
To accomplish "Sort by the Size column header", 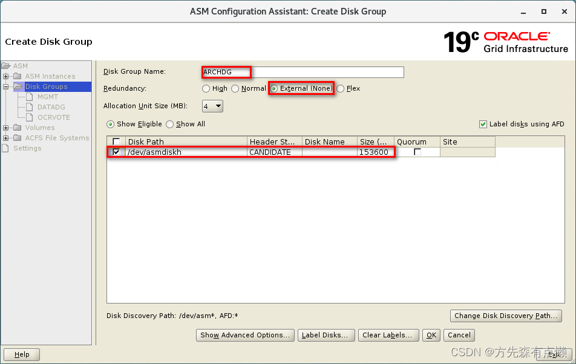I will [375, 141].
